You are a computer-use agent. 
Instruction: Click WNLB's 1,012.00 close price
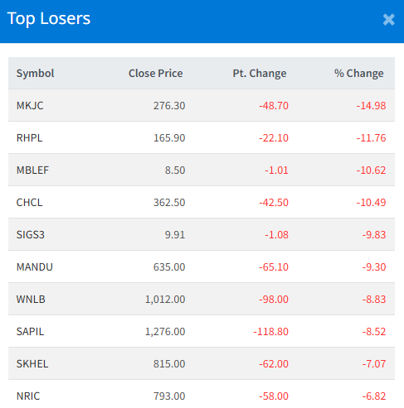[165, 300]
